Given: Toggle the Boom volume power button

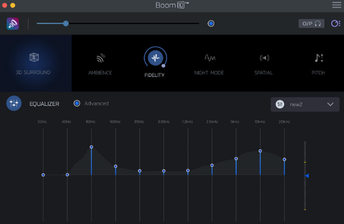Looking at the screenshot, I should 211,24.
